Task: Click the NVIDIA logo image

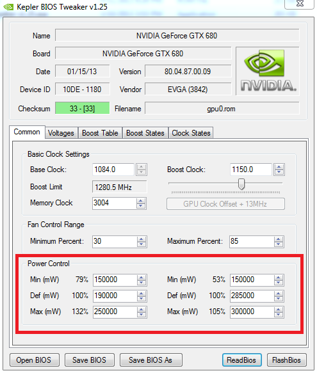Action: pyautogui.click(x=268, y=71)
